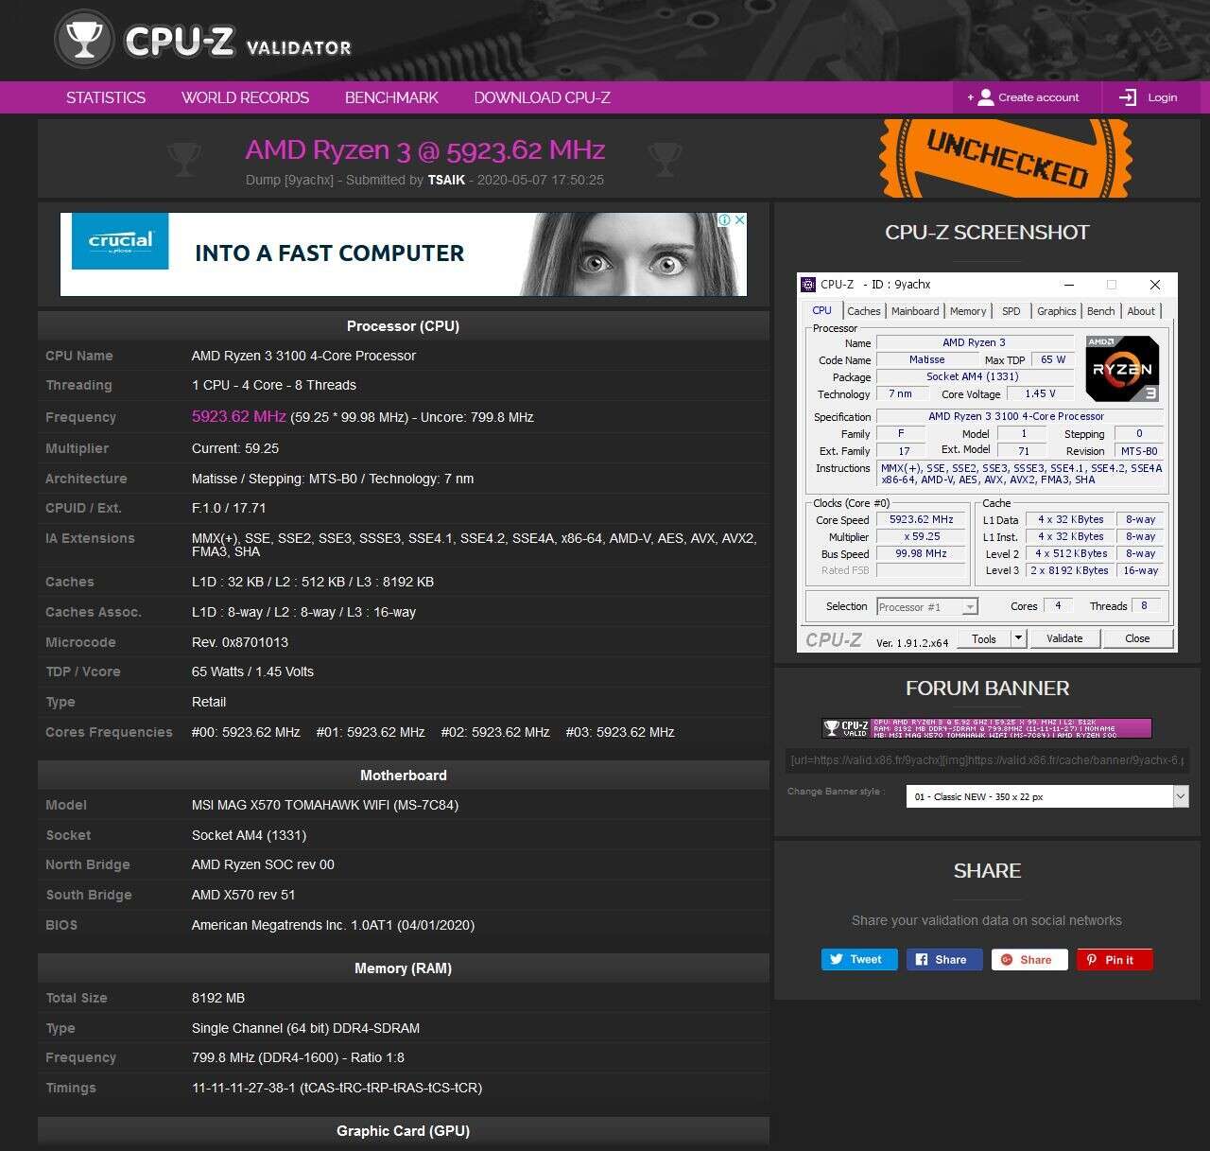Pin the result with the Pinterest icon
Viewport: 1210px width, 1151px height.
[x=1092, y=959]
